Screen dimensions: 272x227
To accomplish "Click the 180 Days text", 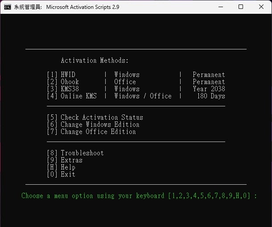I will coord(211,96).
